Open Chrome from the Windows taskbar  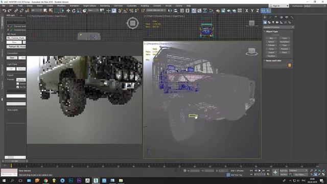coord(45,180)
